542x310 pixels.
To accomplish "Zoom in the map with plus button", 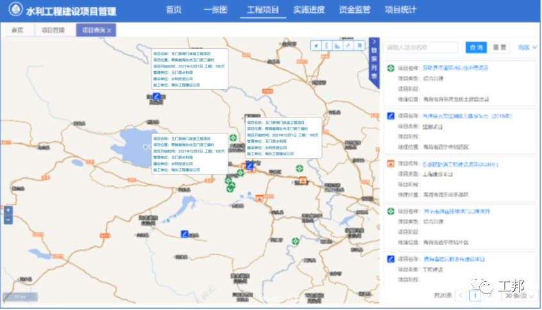I will (8, 210).
